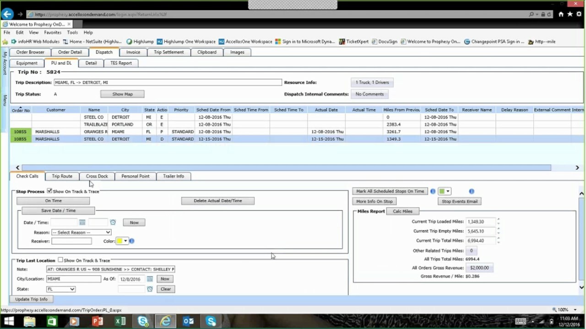Switch to the Trip Route tab
This screenshot has width=586, height=329.
(62, 176)
